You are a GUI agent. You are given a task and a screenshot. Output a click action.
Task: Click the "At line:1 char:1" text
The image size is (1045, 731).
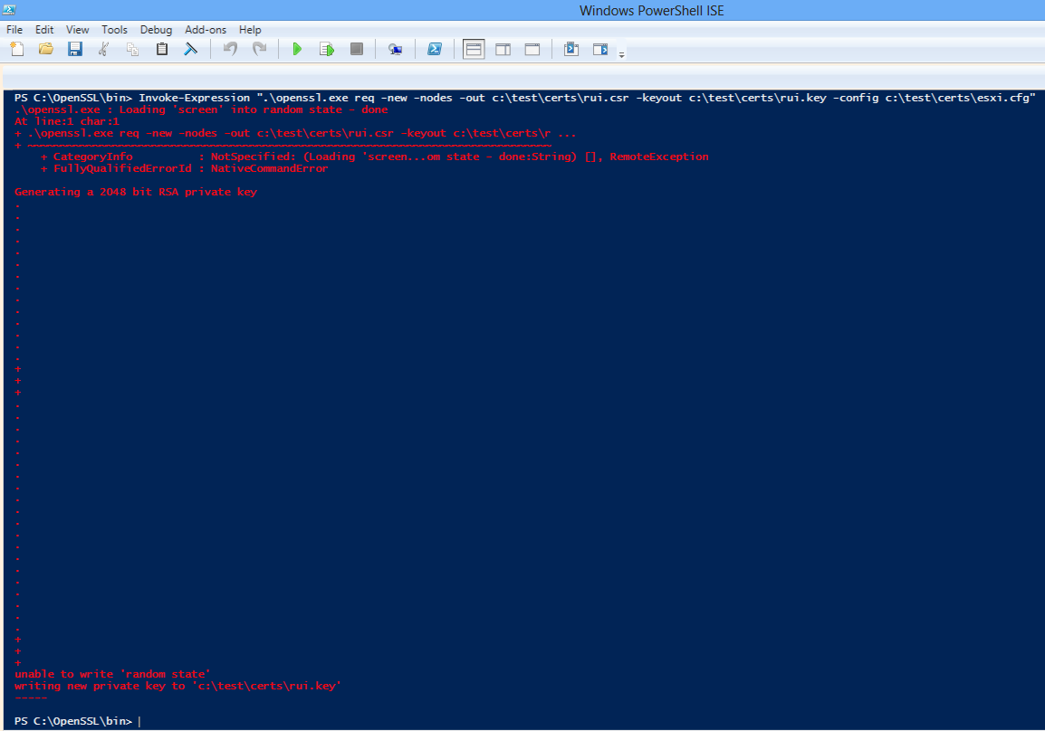pyautogui.click(x=67, y=121)
